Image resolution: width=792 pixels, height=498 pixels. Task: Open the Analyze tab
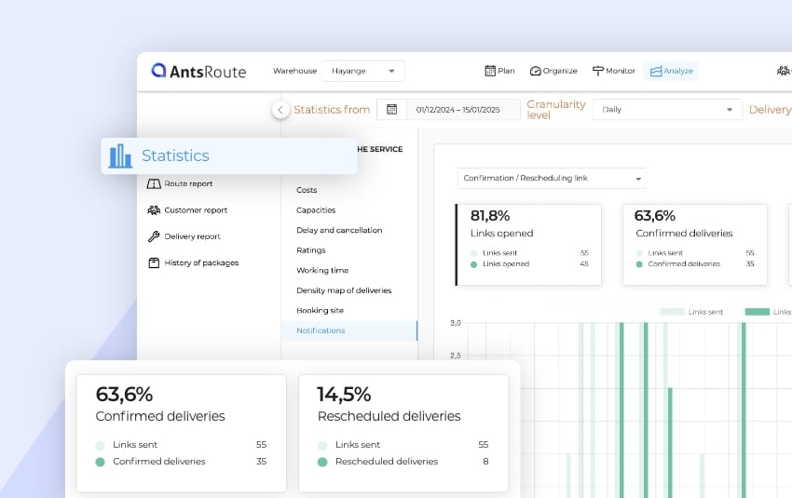tap(671, 71)
